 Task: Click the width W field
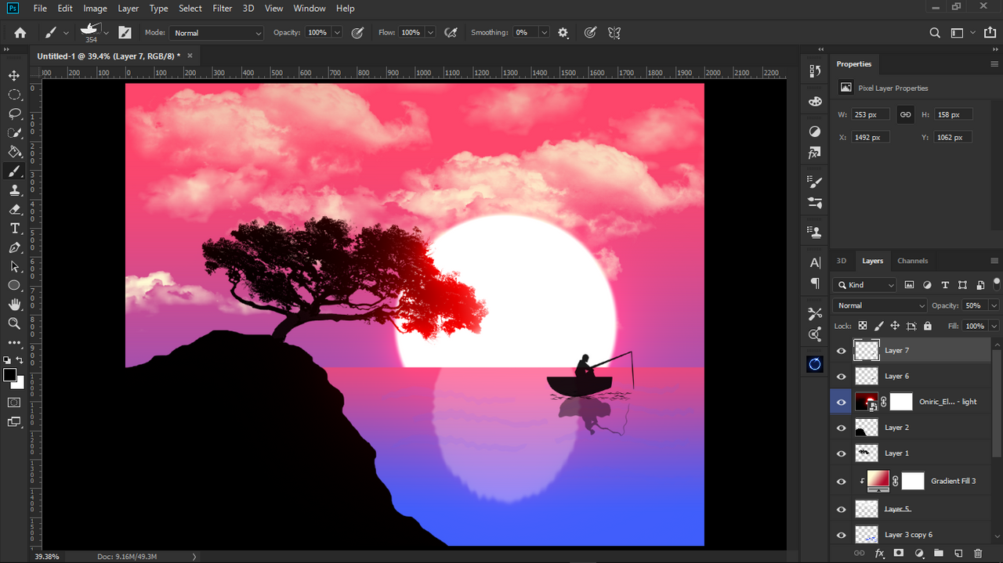(x=870, y=114)
